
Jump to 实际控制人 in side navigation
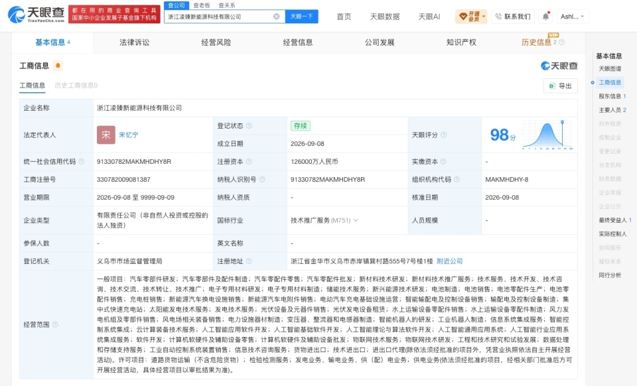(612, 234)
